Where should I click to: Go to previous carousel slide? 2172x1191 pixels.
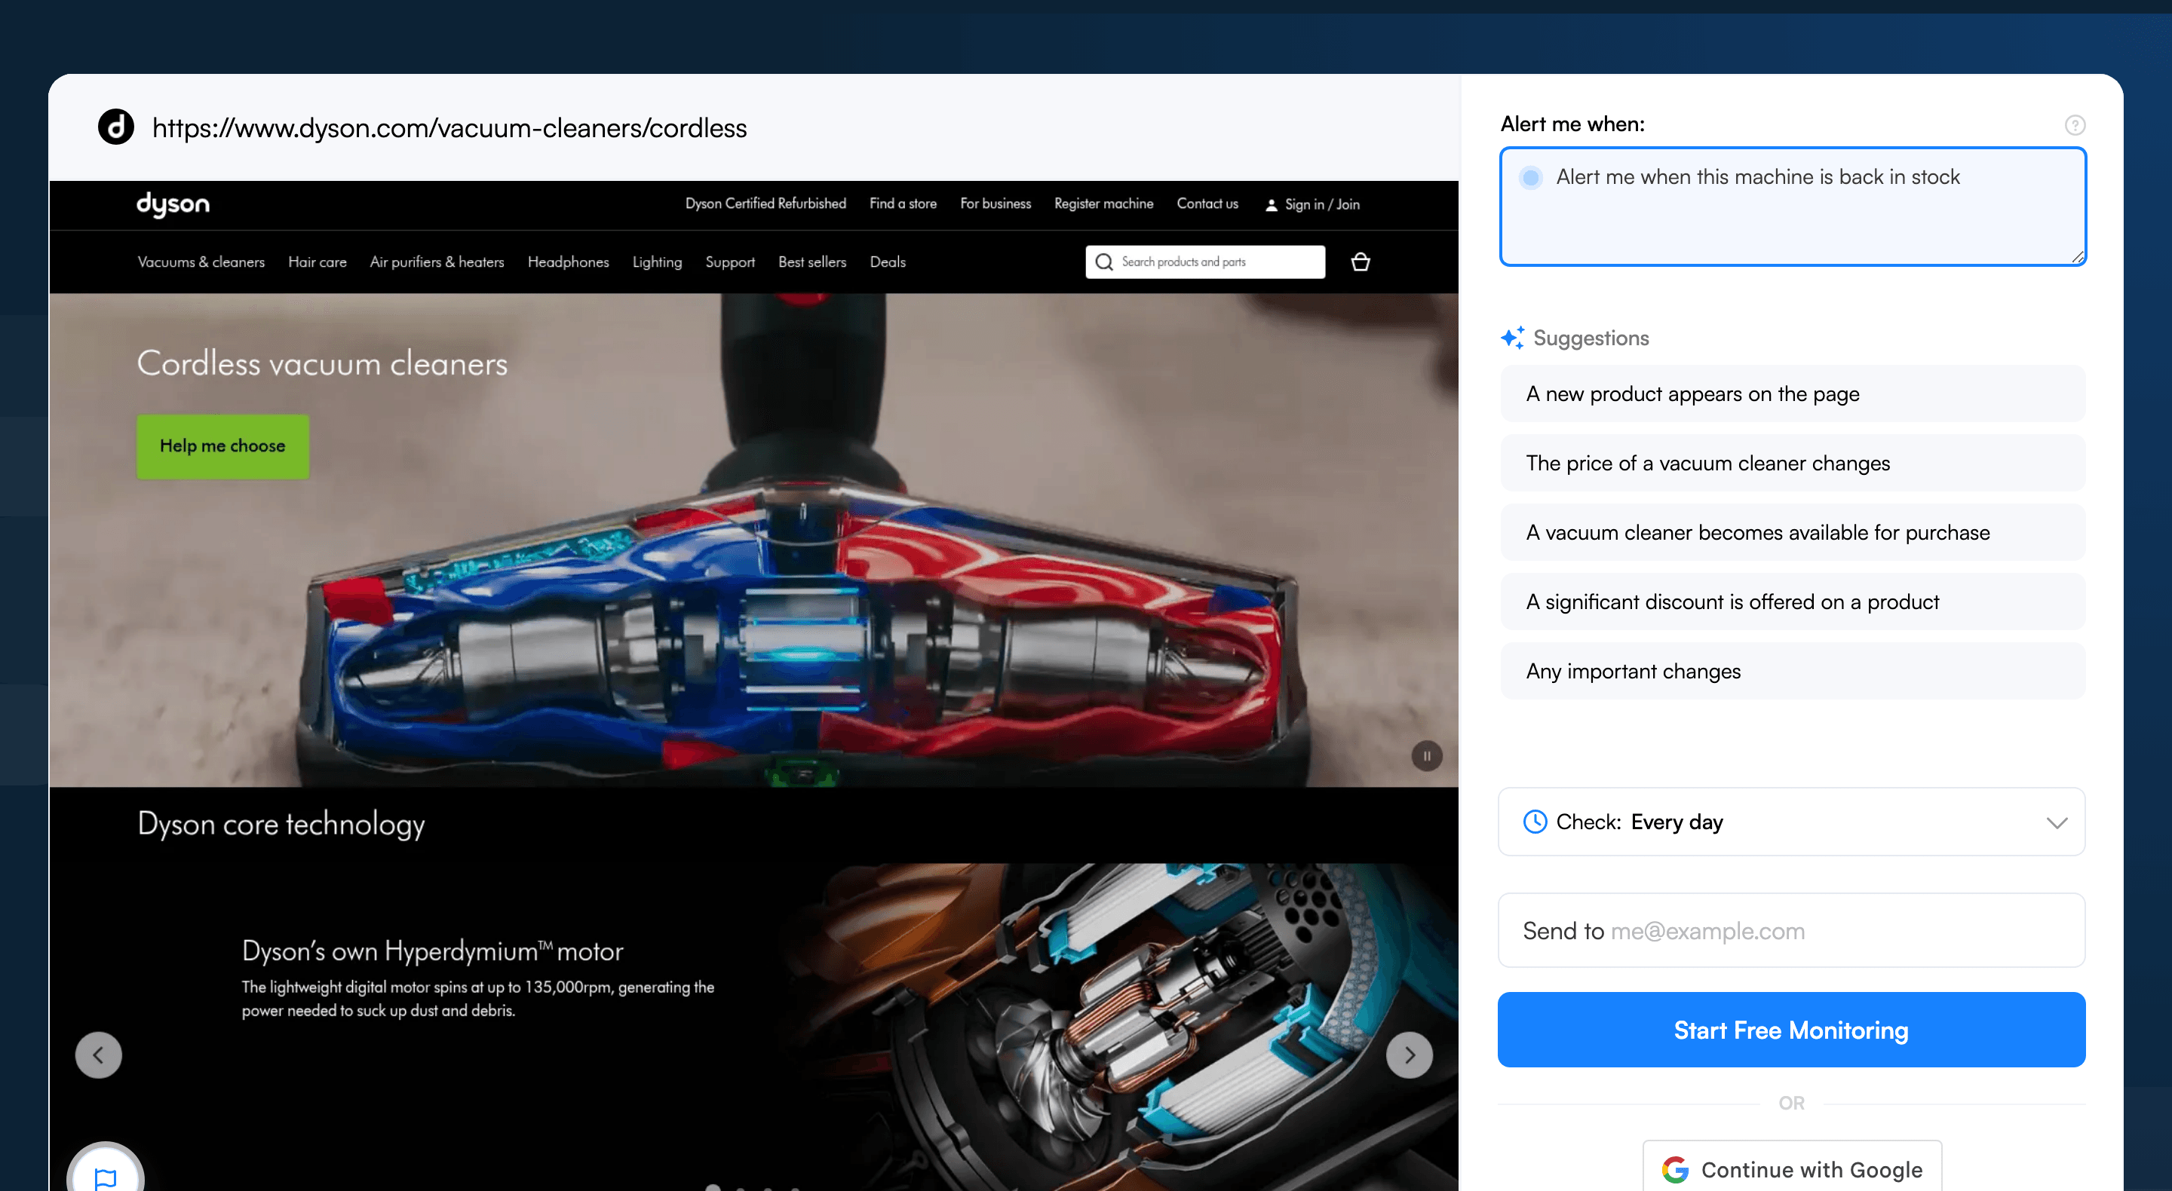click(x=99, y=1055)
